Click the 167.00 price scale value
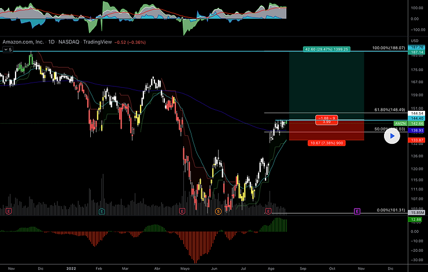Screen dimensions: 428x272 [x=416, y=82]
